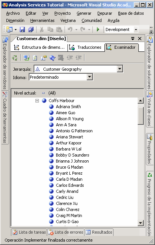The image size is (155, 245).
Task: Click the first grayed indent icon
Action: click(70, 58)
